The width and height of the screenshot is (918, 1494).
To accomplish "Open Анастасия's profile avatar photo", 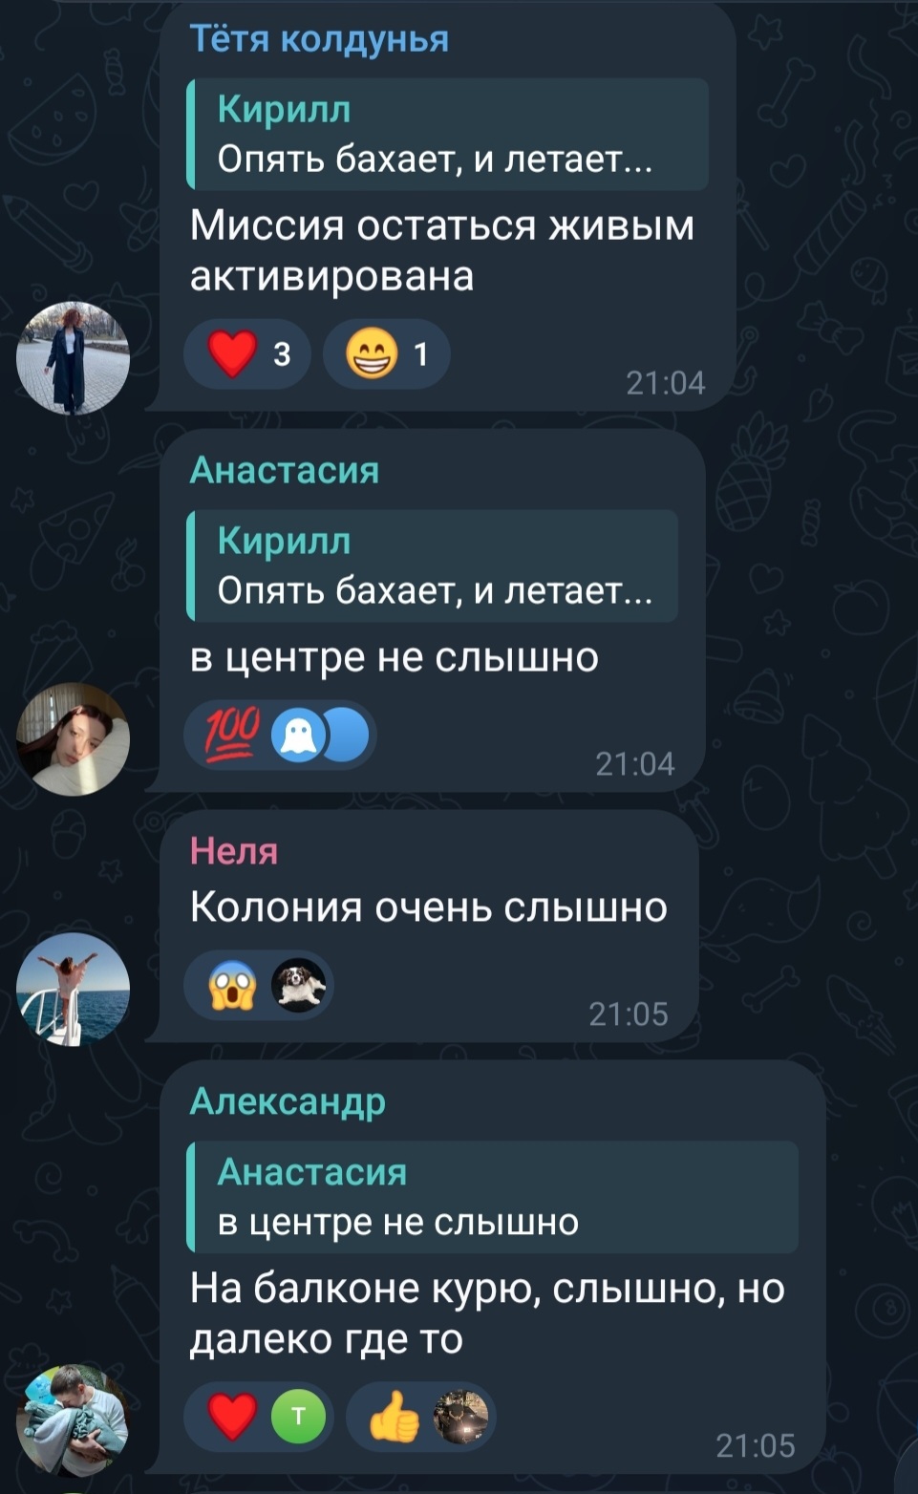I will pos(73,738).
